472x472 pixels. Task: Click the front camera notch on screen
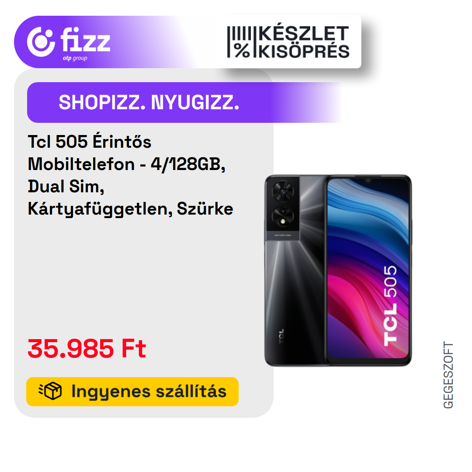[x=368, y=180]
